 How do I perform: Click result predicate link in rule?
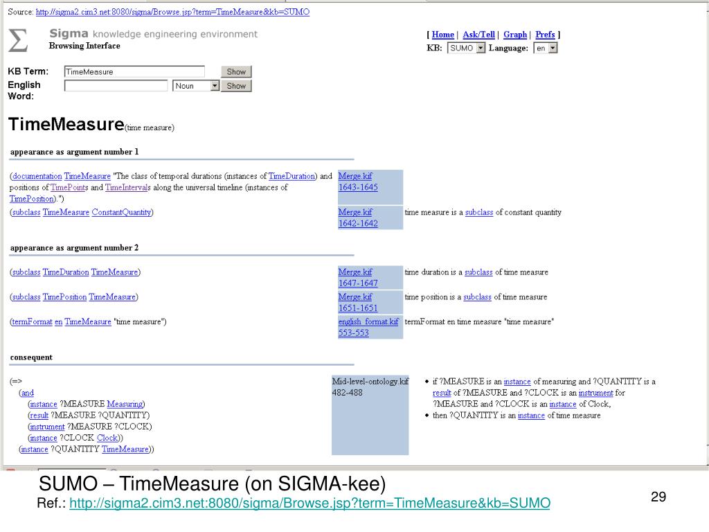pos(39,416)
